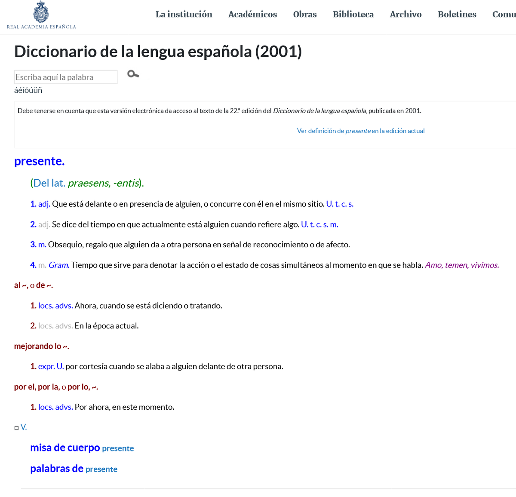
Task: Click 'locs. advs.' in 'Por ahora' entry
Action: (x=55, y=407)
